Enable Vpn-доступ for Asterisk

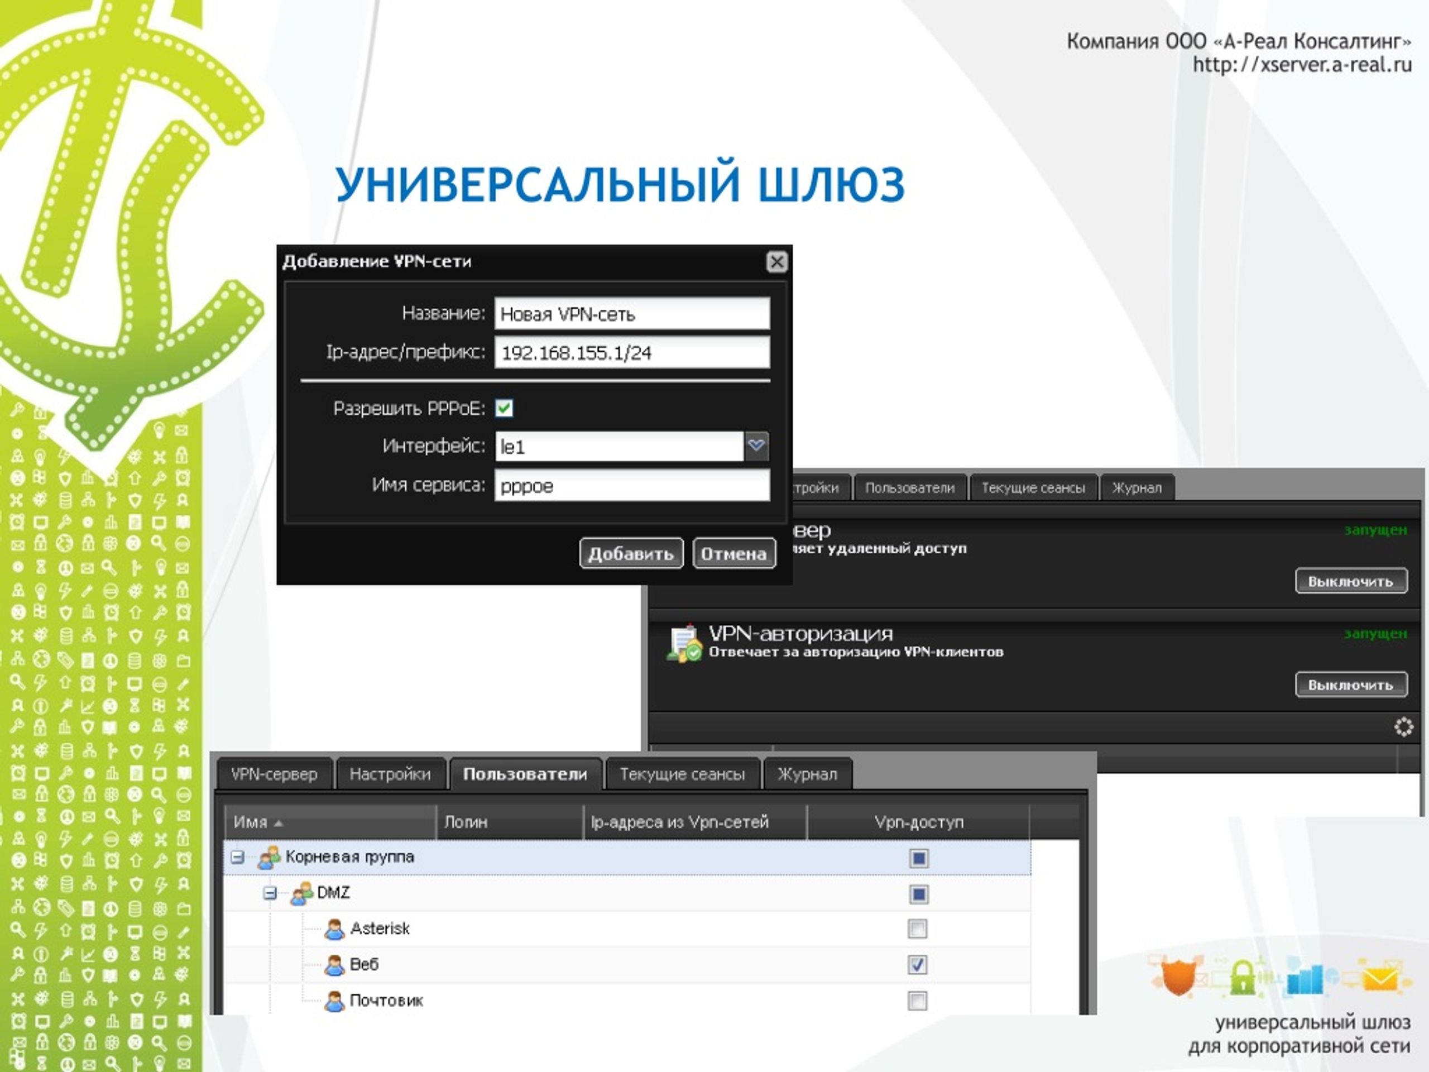[x=917, y=929]
